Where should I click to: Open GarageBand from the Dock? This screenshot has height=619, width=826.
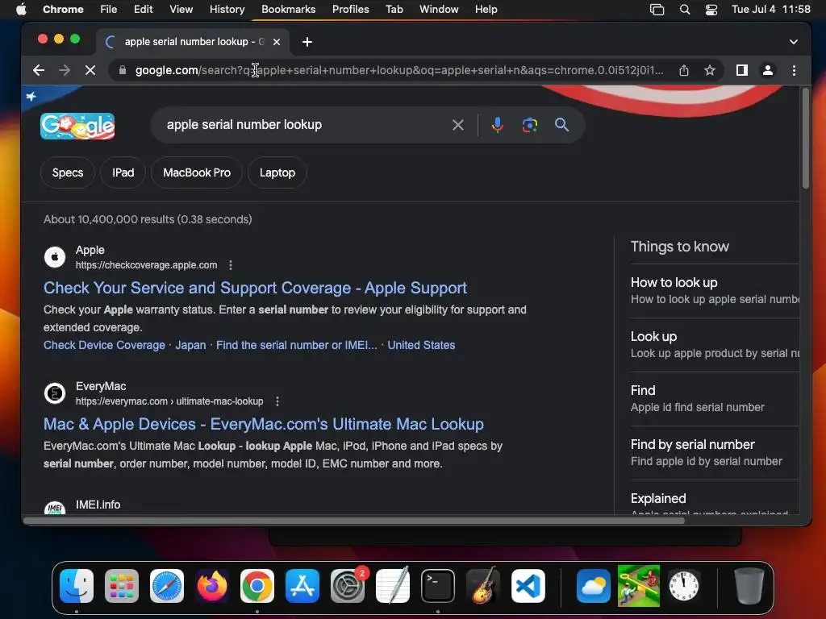pos(482,586)
